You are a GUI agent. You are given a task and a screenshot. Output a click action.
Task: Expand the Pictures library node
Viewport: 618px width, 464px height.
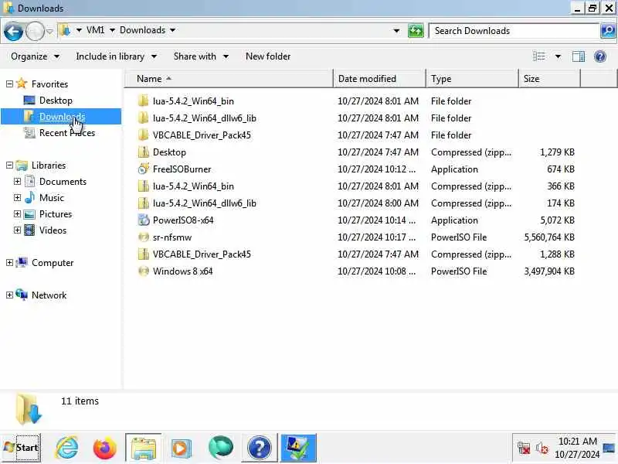pyautogui.click(x=17, y=214)
